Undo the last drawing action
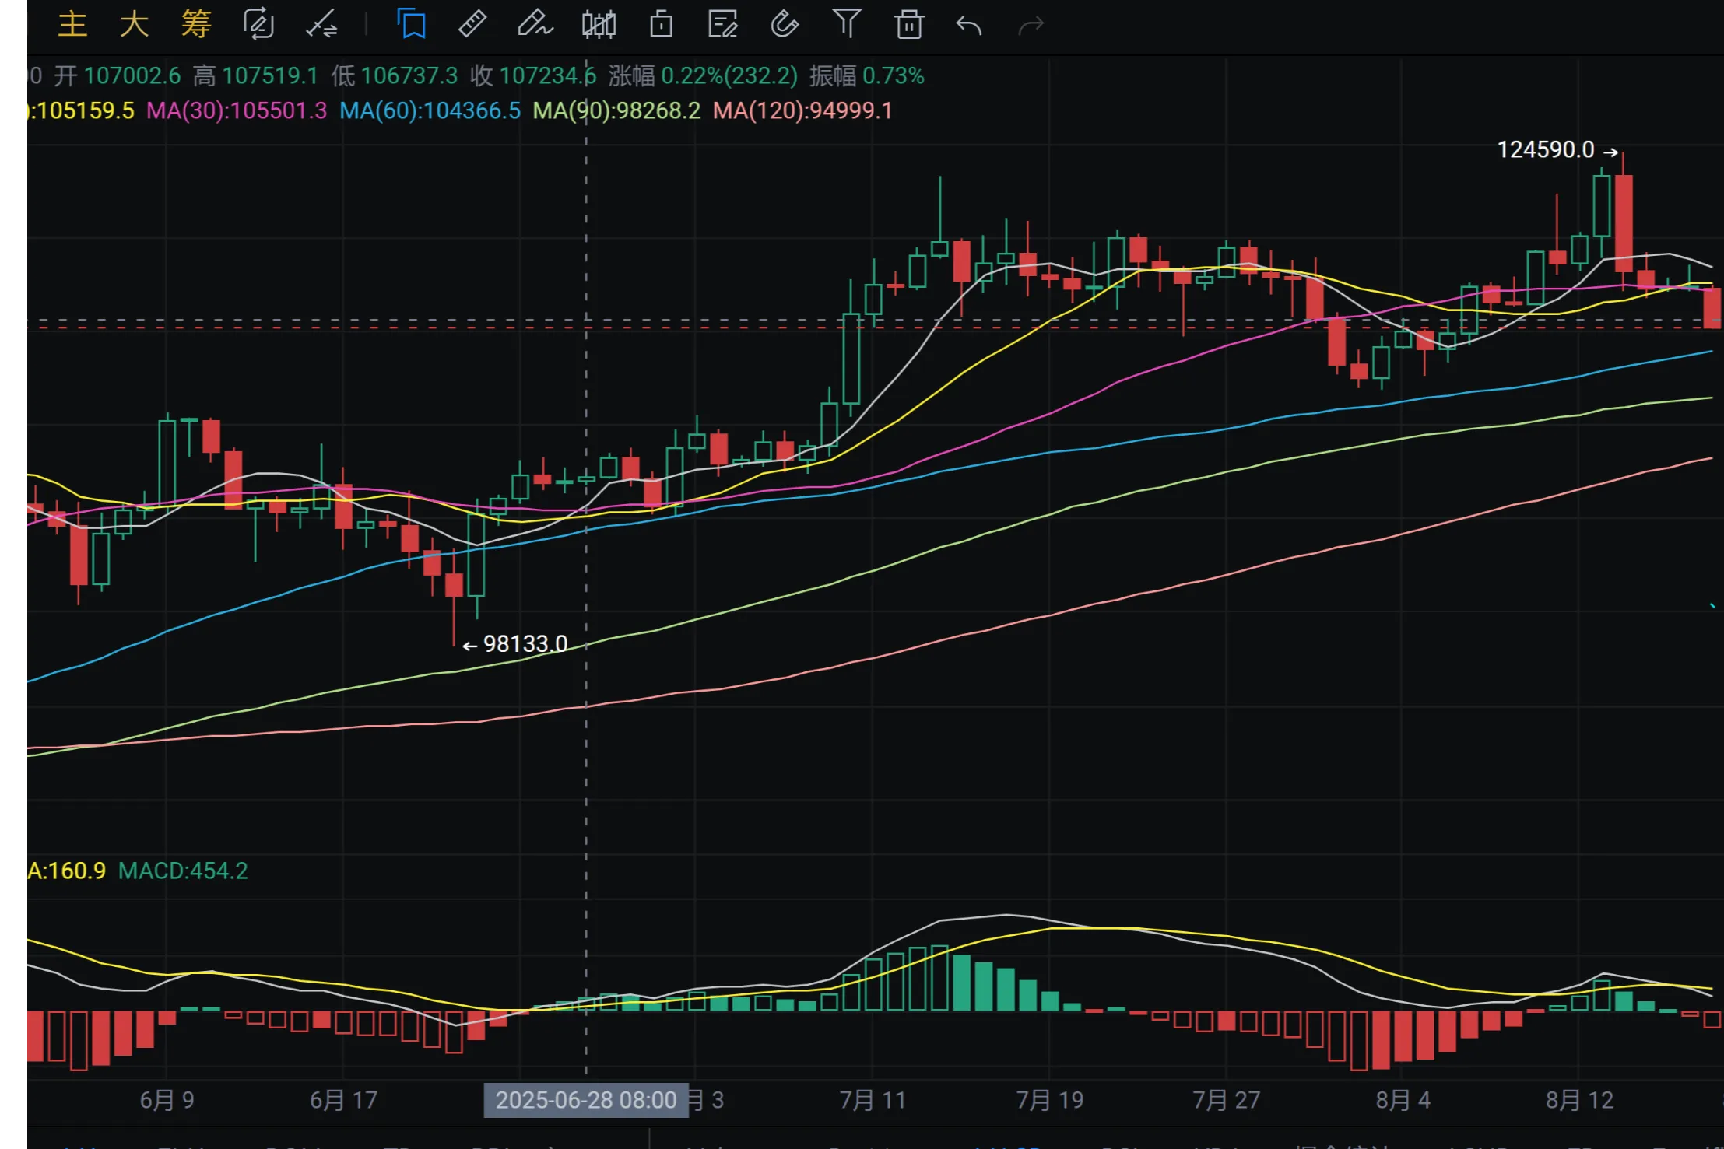This screenshot has height=1149, width=1724. coord(969,26)
